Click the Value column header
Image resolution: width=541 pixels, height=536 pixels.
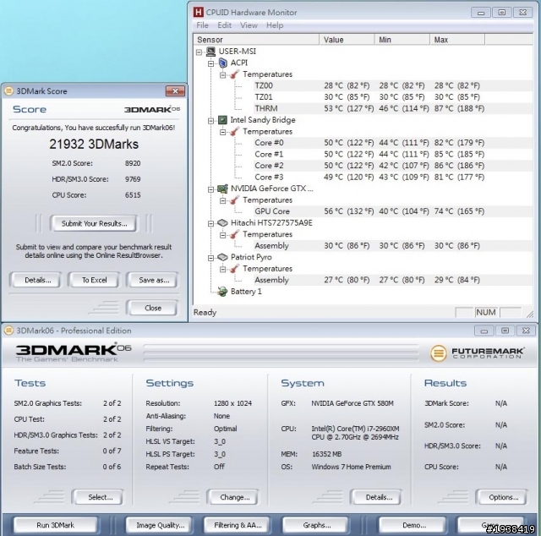click(347, 40)
